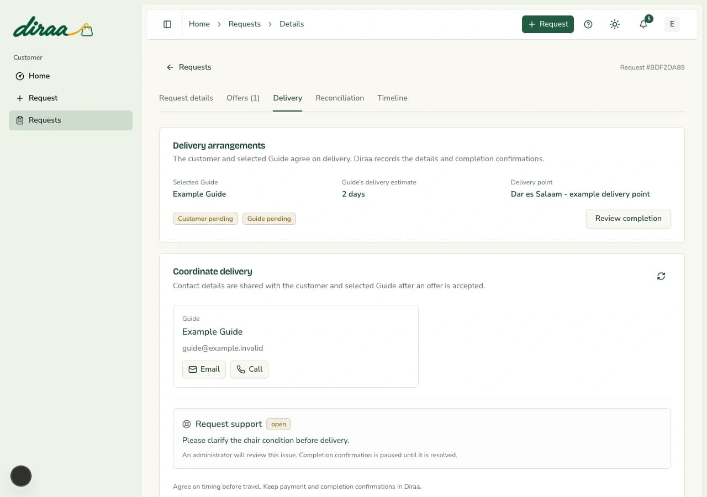Open the Offers (1) tab
The width and height of the screenshot is (707, 497).
pos(243,98)
